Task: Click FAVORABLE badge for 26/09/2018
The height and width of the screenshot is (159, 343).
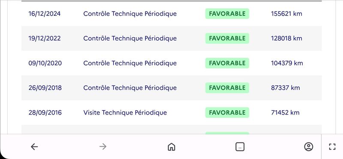Action: tap(227, 88)
